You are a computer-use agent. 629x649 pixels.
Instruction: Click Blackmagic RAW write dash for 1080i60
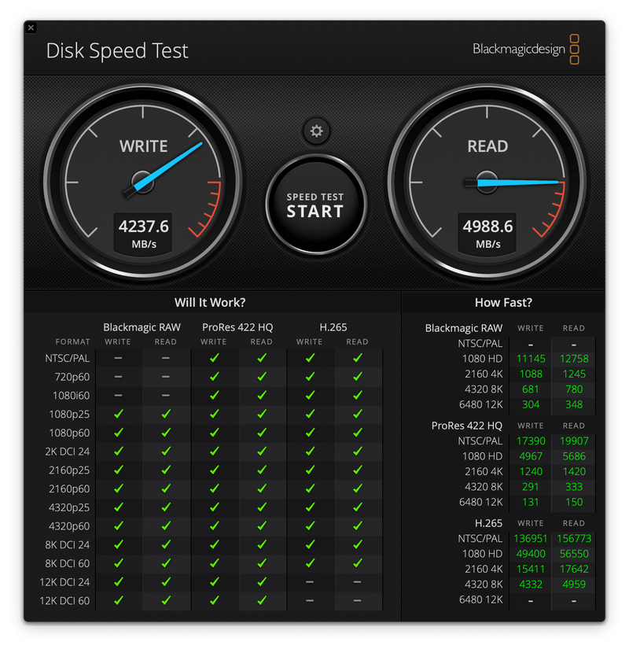click(x=118, y=395)
